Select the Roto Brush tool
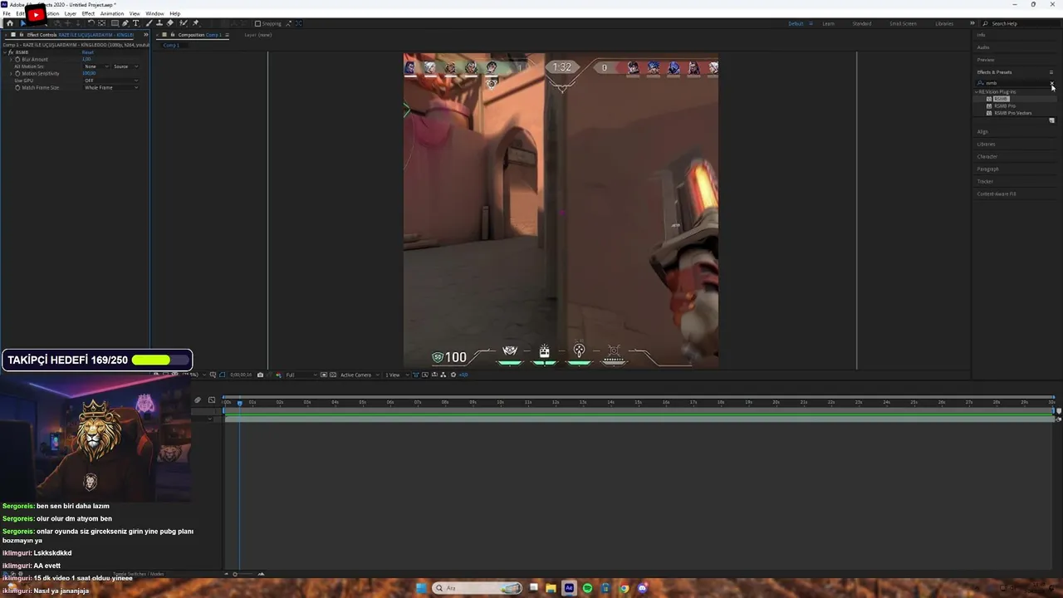Viewport: 1063px width, 598px height. [x=184, y=23]
